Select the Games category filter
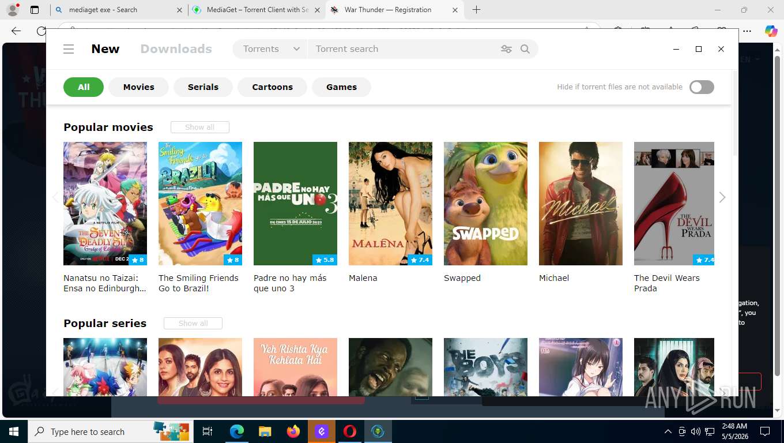The width and height of the screenshot is (784, 443). tap(341, 87)
